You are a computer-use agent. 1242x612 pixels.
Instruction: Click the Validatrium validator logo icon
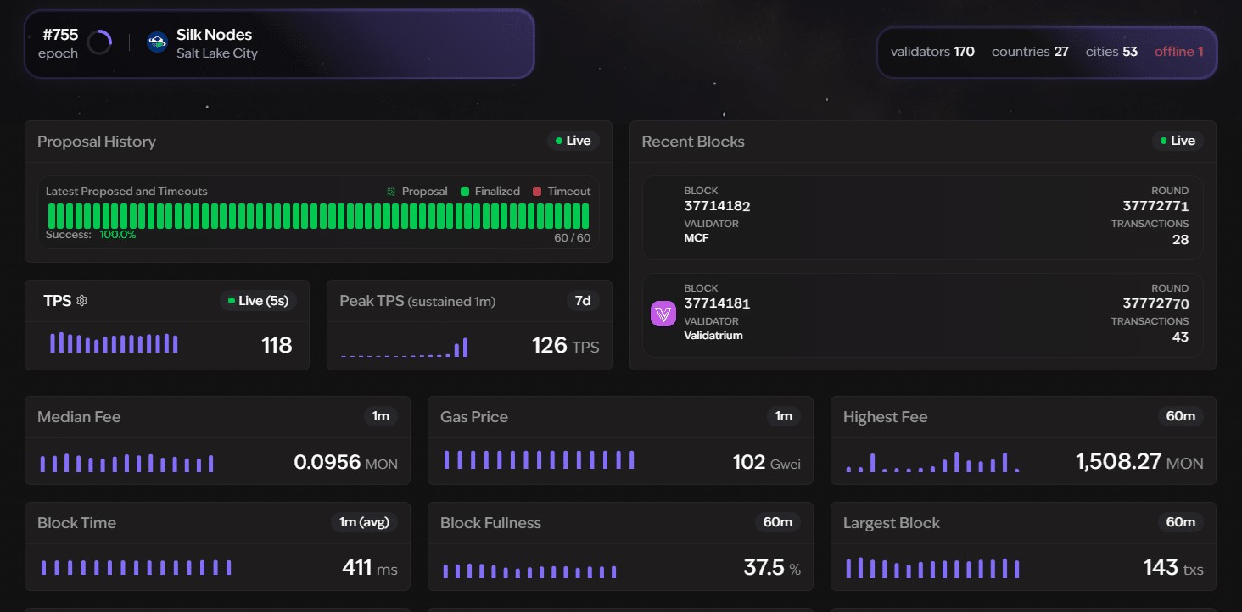point(663,314)
